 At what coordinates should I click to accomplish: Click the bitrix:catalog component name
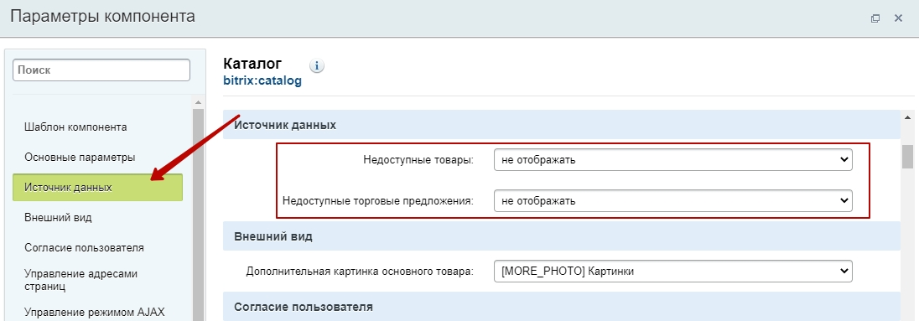click(262, 80)
